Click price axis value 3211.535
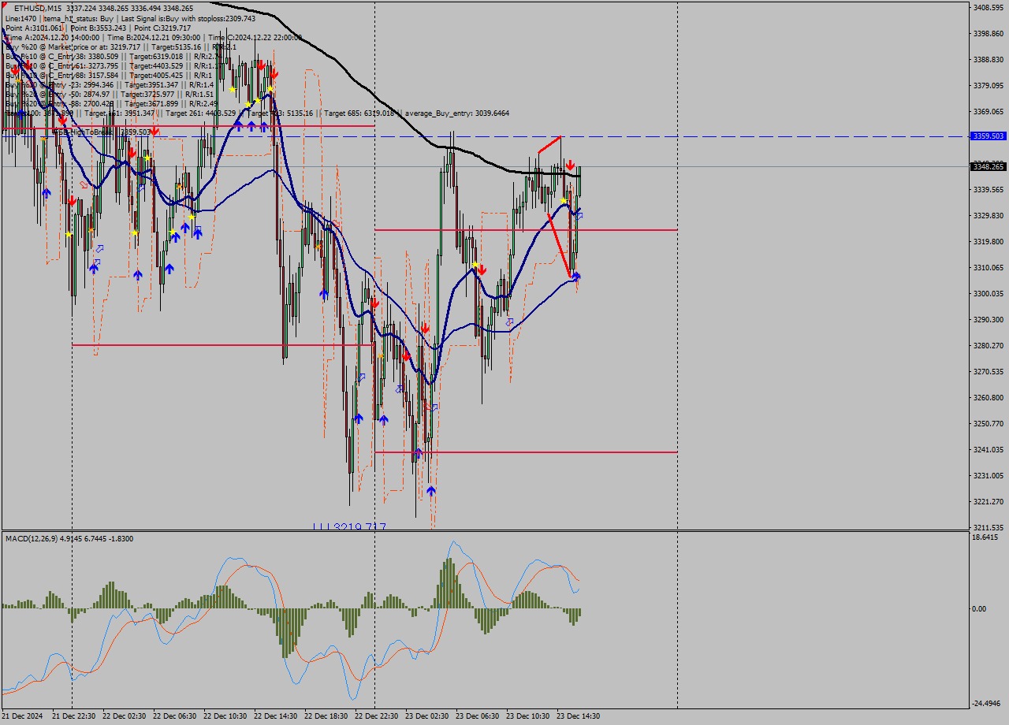The image size is (1009, 725). coord(989,527)
